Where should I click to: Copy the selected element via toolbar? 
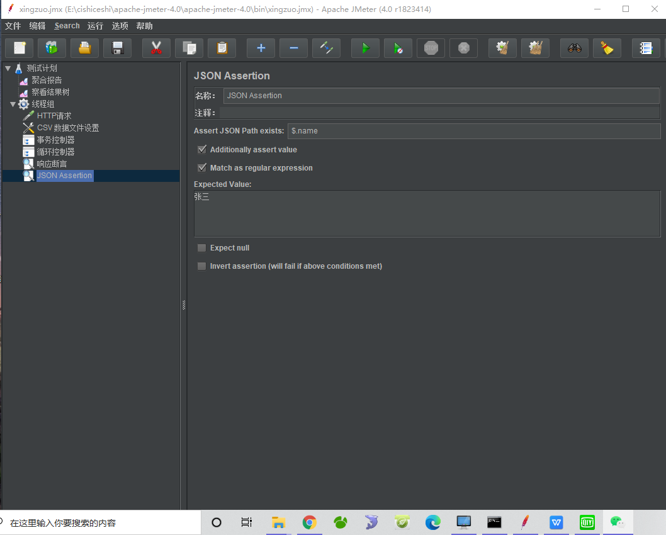coord(189,48)
